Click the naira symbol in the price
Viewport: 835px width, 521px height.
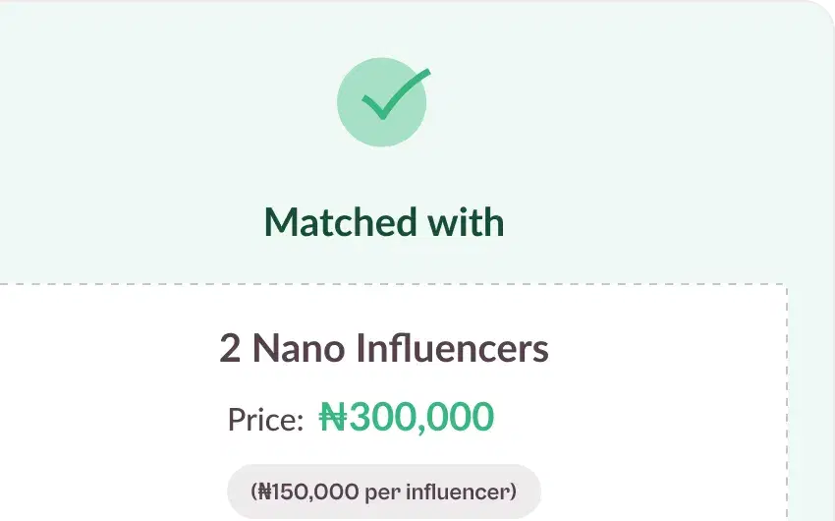pos(334,418)
